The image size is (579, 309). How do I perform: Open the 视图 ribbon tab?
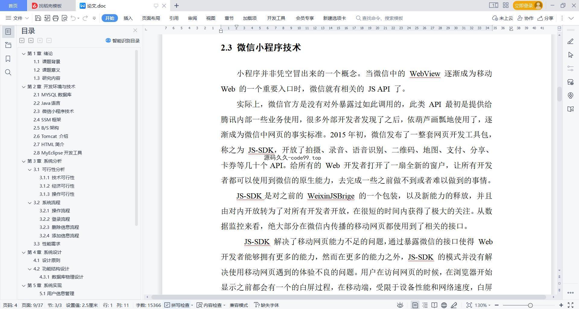tap(210, 18)
